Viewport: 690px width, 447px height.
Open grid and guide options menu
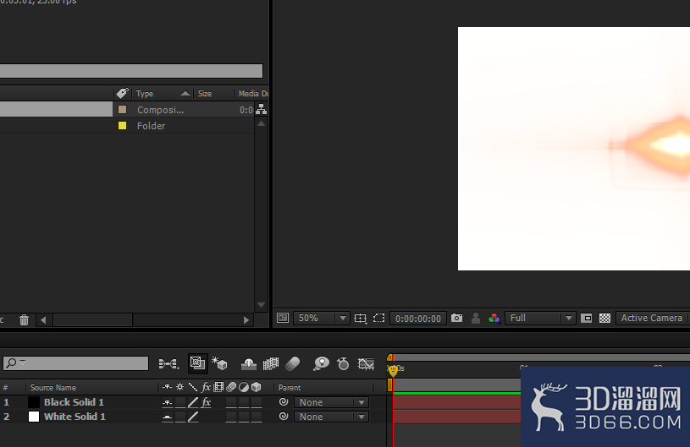click(361, 319)
